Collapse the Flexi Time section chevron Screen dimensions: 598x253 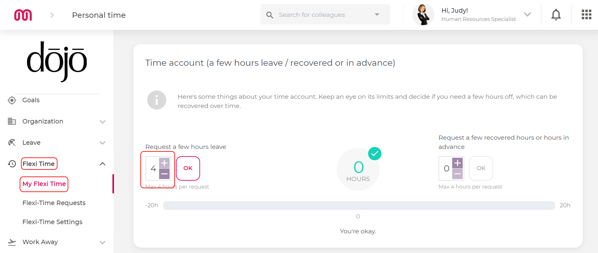[x=102, y=164]
